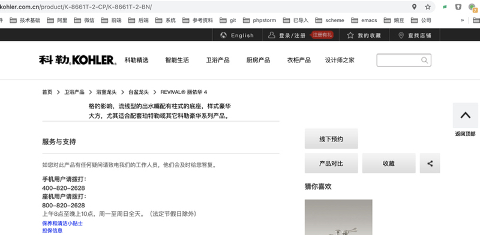The height and width of the screenshot is (235, 480).
Task: Open the 技术基础 bookmark folder
Action: point(25,20)
